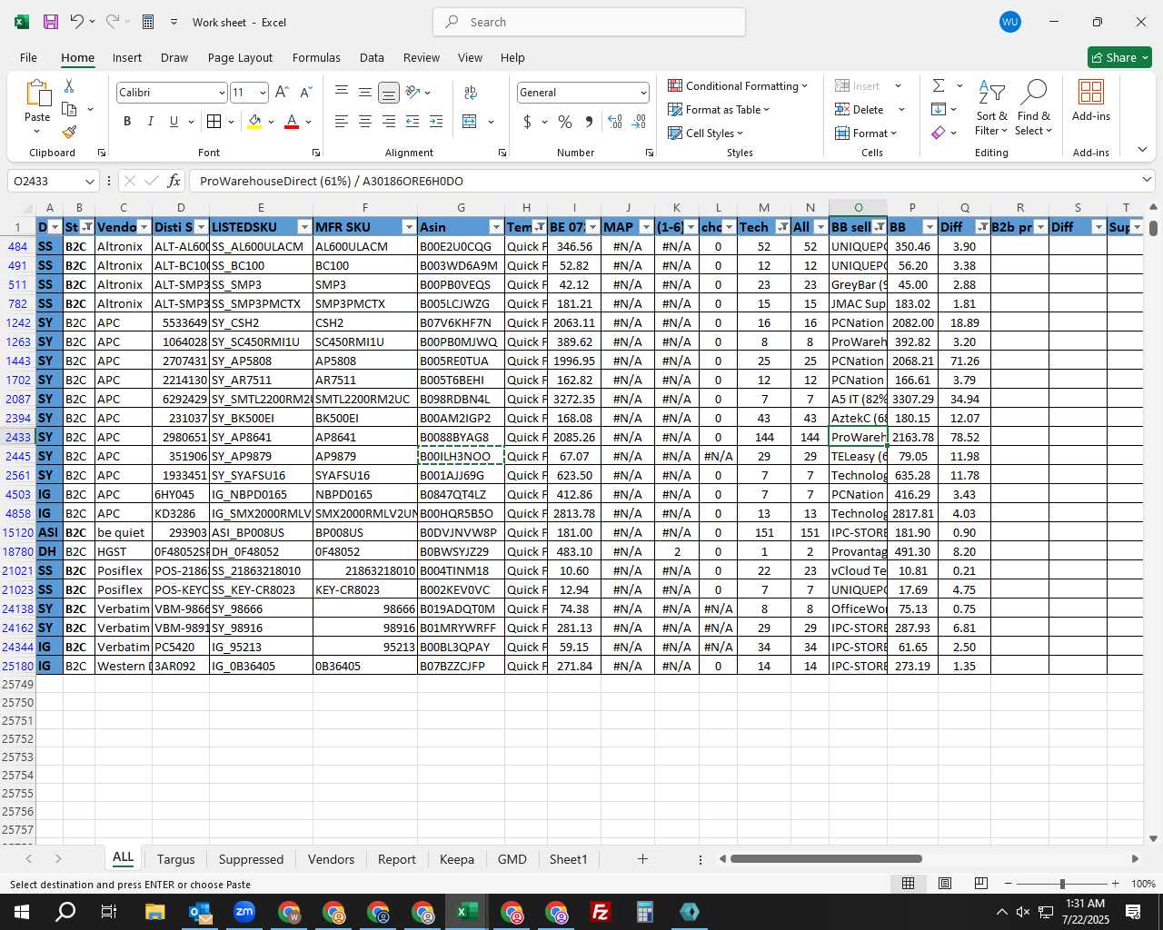Toggle Bottom Align vertical alignment
1163x930 pixels.
389,93
